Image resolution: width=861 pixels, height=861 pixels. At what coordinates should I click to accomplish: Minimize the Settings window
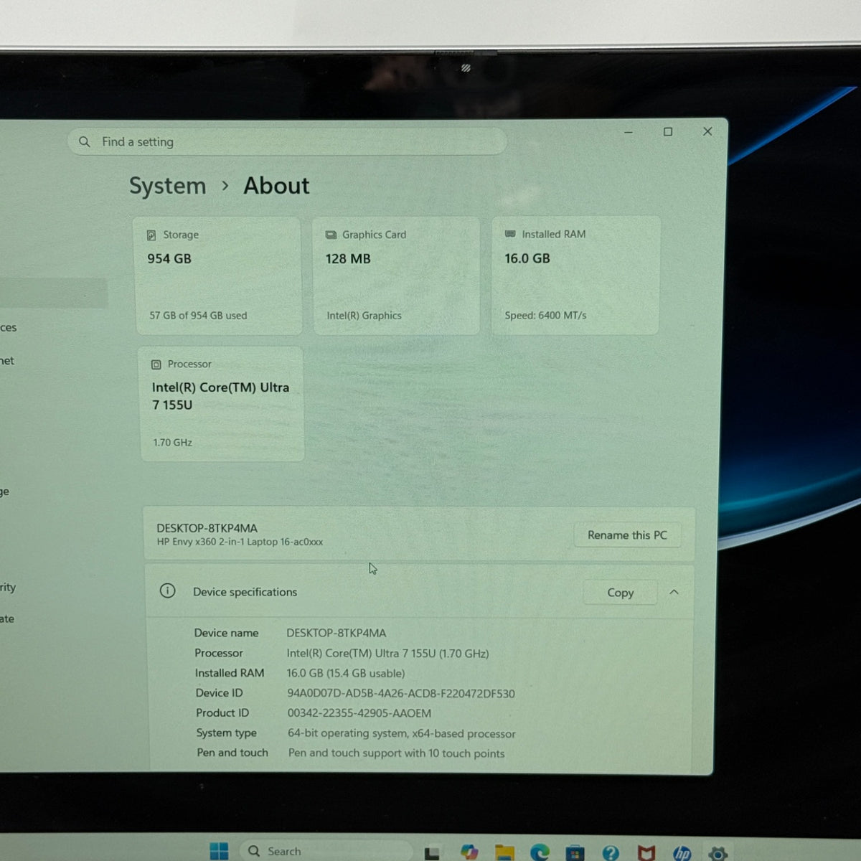click(x=629, y=132)
